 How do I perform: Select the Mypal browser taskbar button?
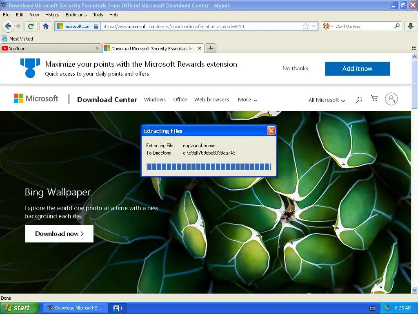[75, 308]
